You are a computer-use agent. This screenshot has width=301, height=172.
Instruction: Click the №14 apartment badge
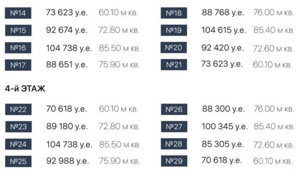[18, 13]
